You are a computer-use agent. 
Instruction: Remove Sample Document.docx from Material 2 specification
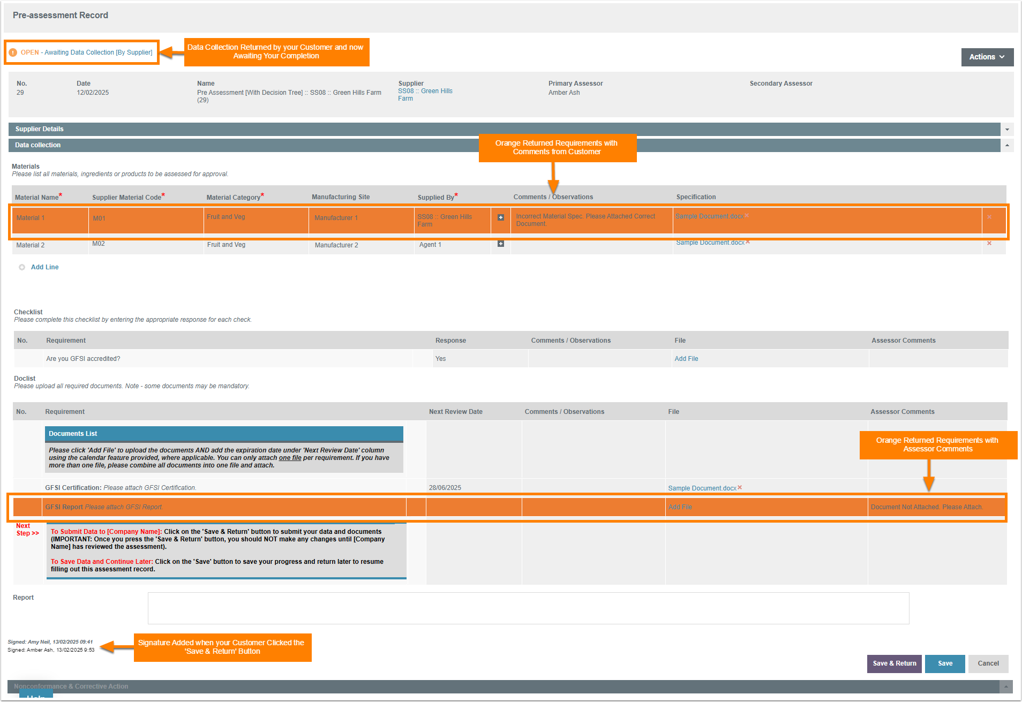click(748, 242)
